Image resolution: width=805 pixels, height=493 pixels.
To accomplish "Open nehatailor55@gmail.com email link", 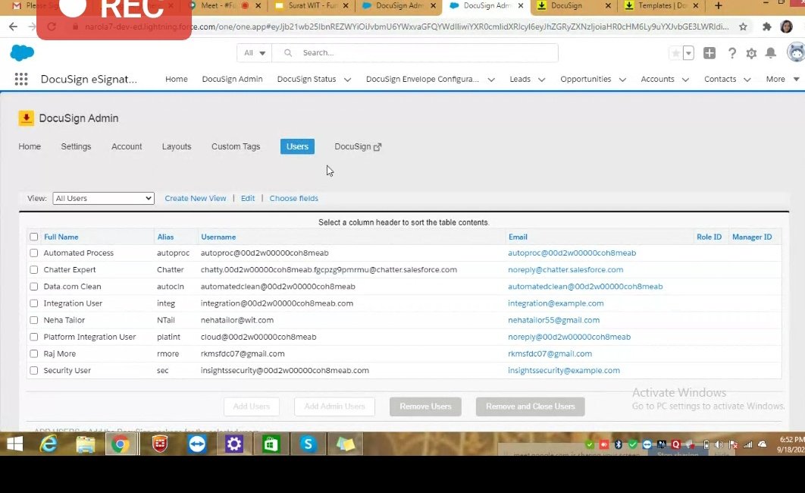I will pos(553,320).
